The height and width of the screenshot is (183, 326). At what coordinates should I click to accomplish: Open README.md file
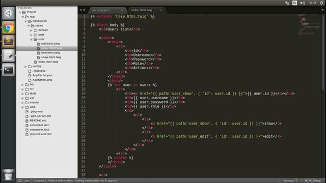[x=38, y=120]
